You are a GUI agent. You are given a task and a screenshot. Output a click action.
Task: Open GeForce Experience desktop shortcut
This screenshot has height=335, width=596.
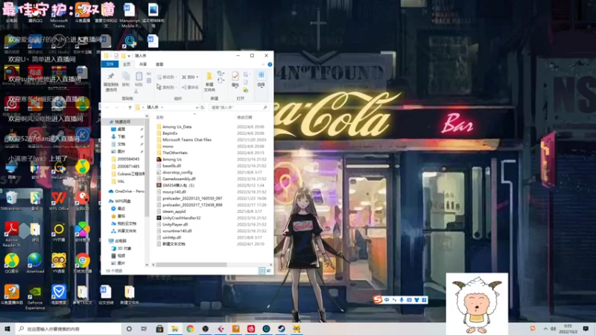pos(35,297)
